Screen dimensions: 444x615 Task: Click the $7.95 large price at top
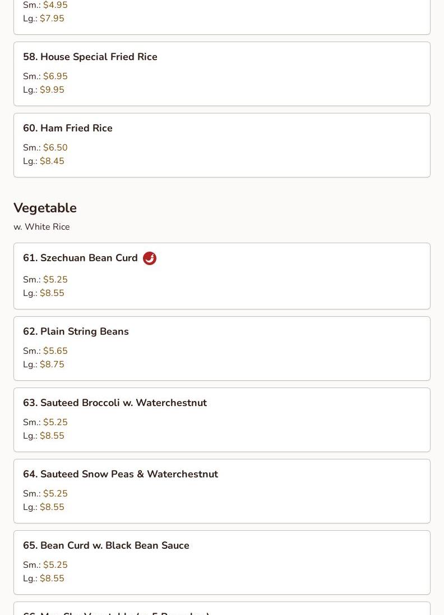click(x=52, y=19)
